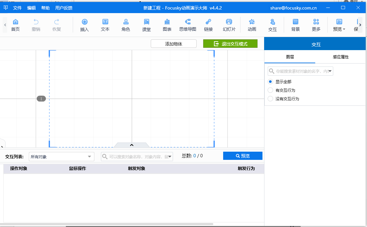Viewport: 367px width, 227px height.
Task: Open the 动画 (Animation) panel
Action: [252, 25]
